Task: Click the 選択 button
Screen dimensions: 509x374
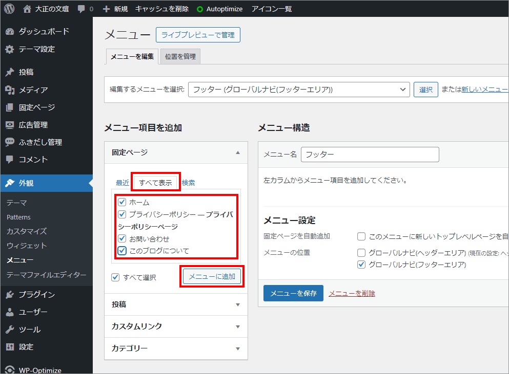Action: [x=426, y=90]
